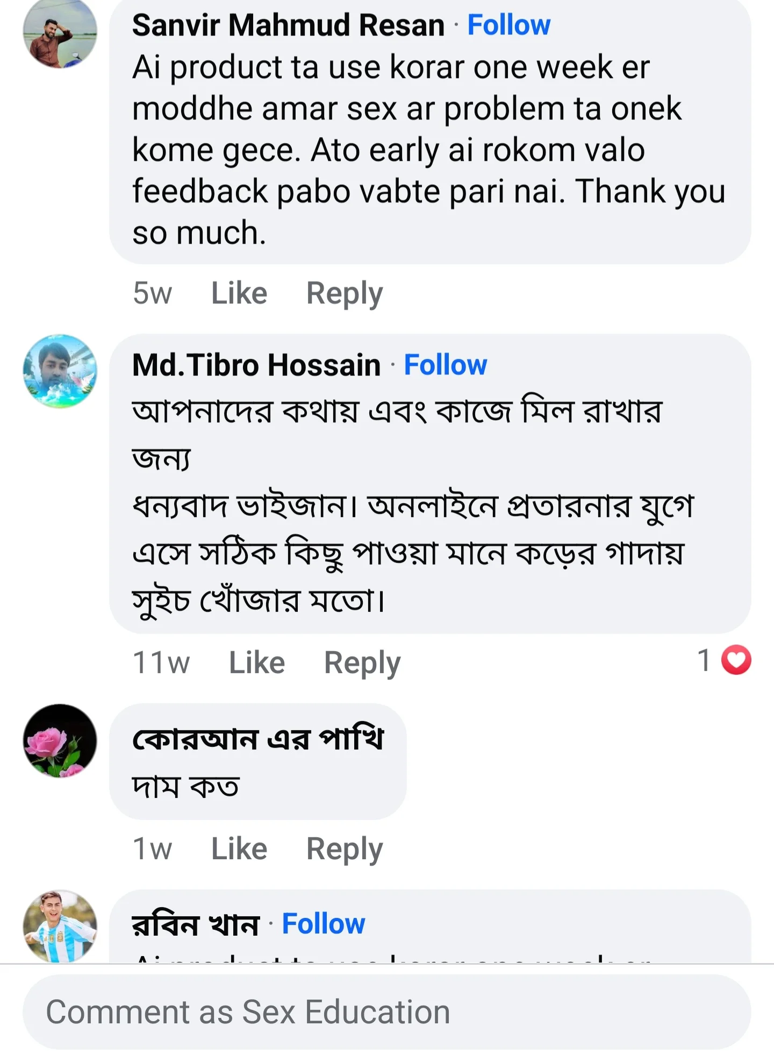Click the Comment as Sex Education field

(x=387, y=1010)
